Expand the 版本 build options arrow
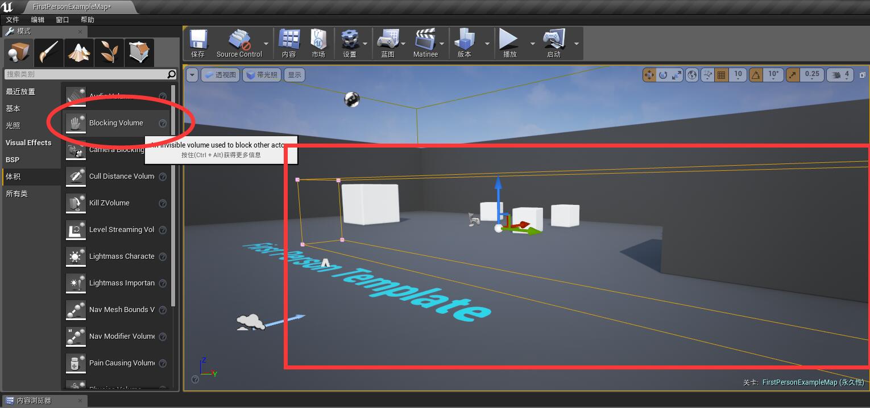The image size is (870, 408). (487, 44)
